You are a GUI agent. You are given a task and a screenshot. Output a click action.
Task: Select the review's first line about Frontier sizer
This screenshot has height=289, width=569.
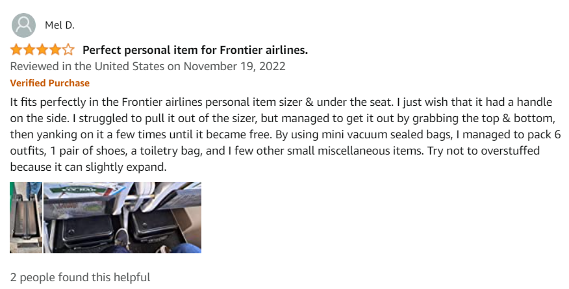(281, 102)
